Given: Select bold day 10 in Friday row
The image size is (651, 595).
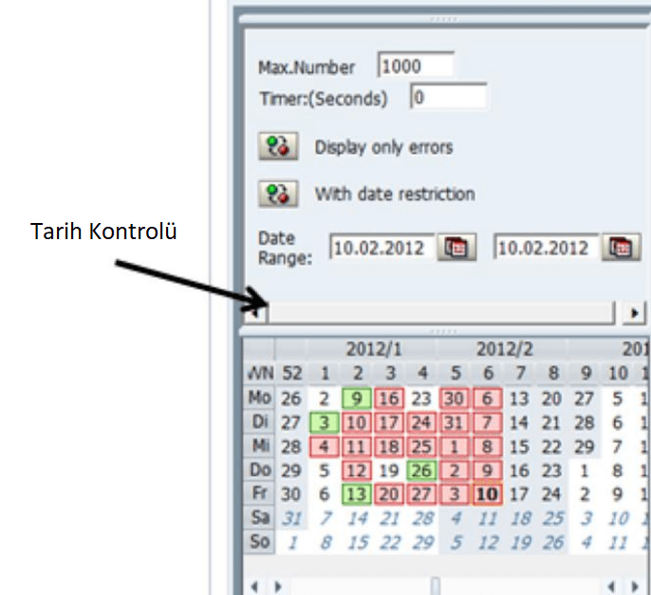Looking at the screenshot, I should pos(488,494).
